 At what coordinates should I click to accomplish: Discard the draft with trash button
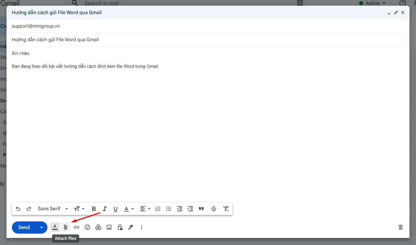tap(401, 227)
